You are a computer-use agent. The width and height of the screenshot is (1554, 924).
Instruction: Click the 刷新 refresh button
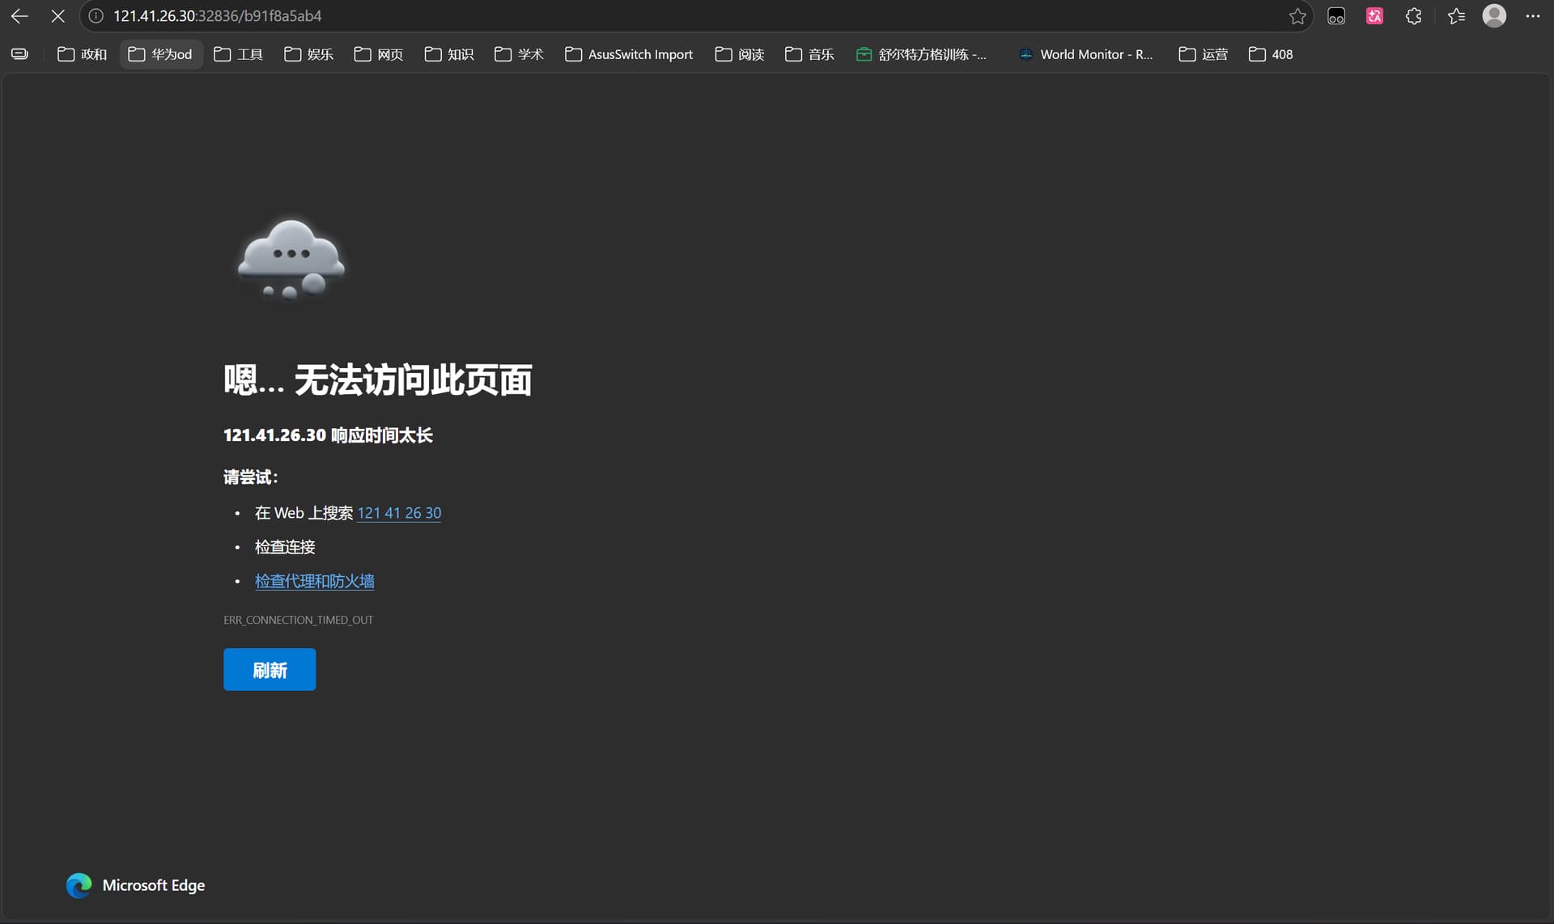270,669
